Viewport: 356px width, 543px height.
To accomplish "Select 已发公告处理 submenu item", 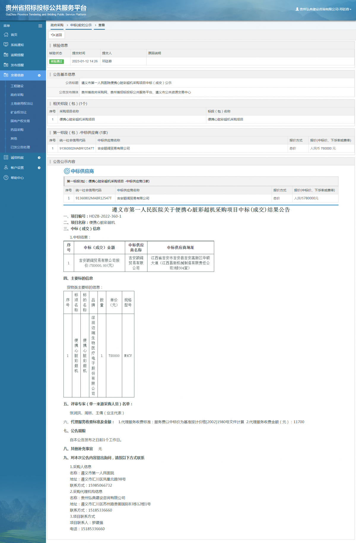I will pyautogui.click(x=20, y=147).
